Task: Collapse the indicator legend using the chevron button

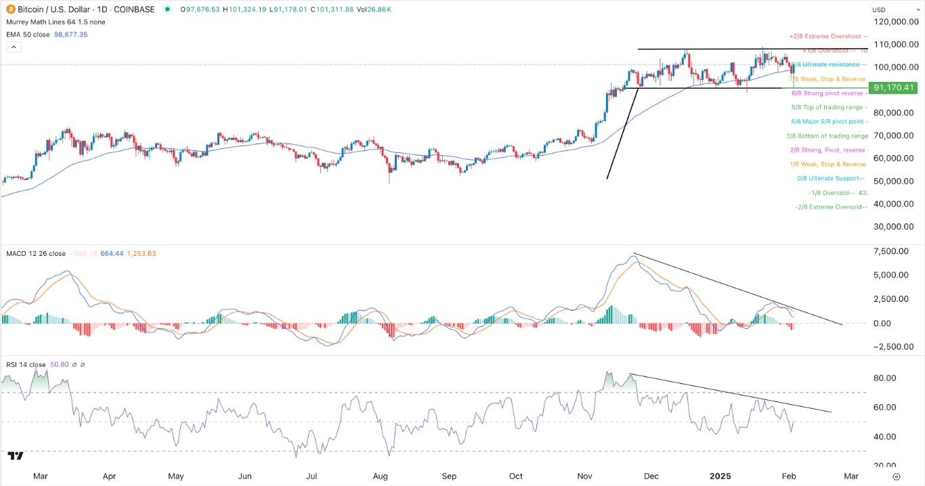Action: (14, 46)
